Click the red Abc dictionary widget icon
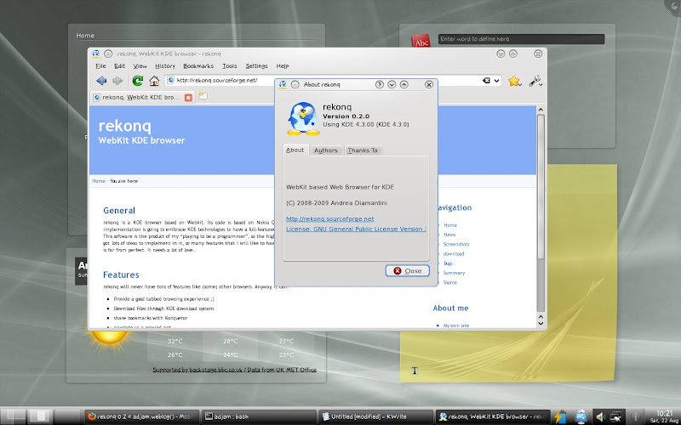 421,41
